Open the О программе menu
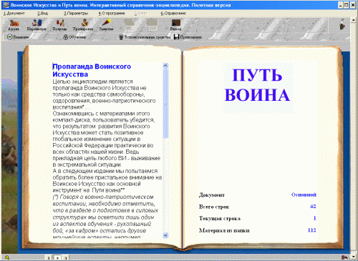 [x=112, y=14]
